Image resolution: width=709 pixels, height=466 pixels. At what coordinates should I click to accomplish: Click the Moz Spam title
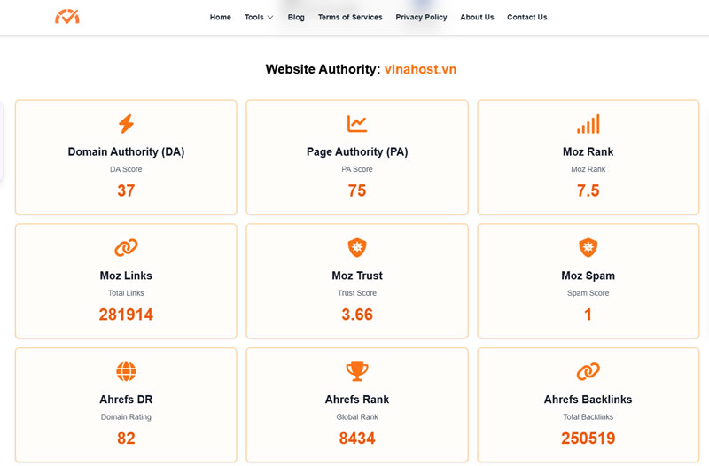(588, 276)
